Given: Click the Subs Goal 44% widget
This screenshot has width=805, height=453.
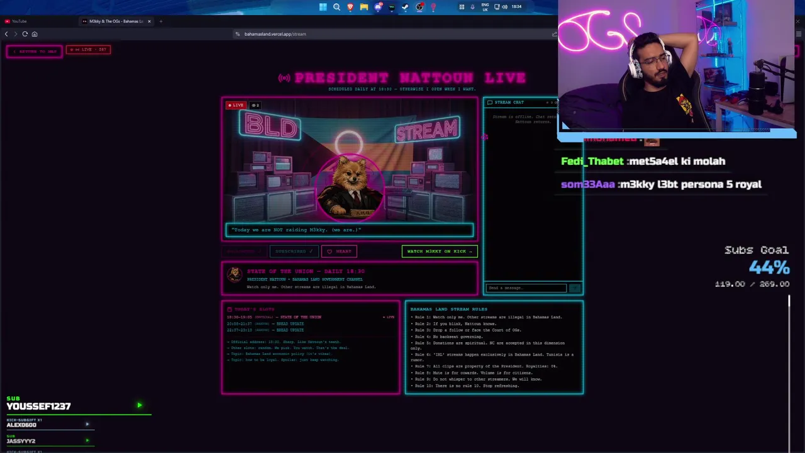Looking at the screenshot, I should (752, 267).
